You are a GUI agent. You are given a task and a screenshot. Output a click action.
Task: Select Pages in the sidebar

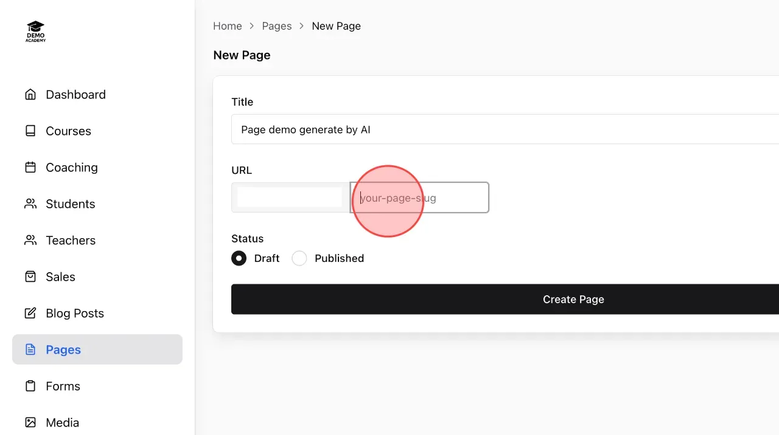tap(97, 349)
